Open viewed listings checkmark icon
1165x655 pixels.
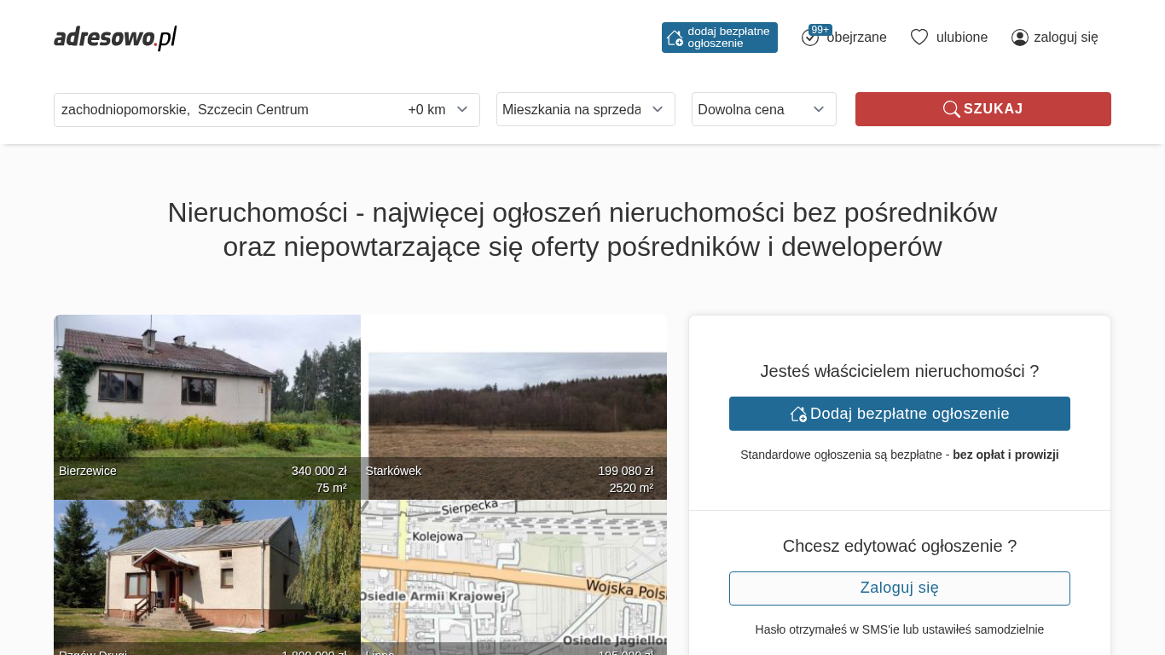click(809, 38)
